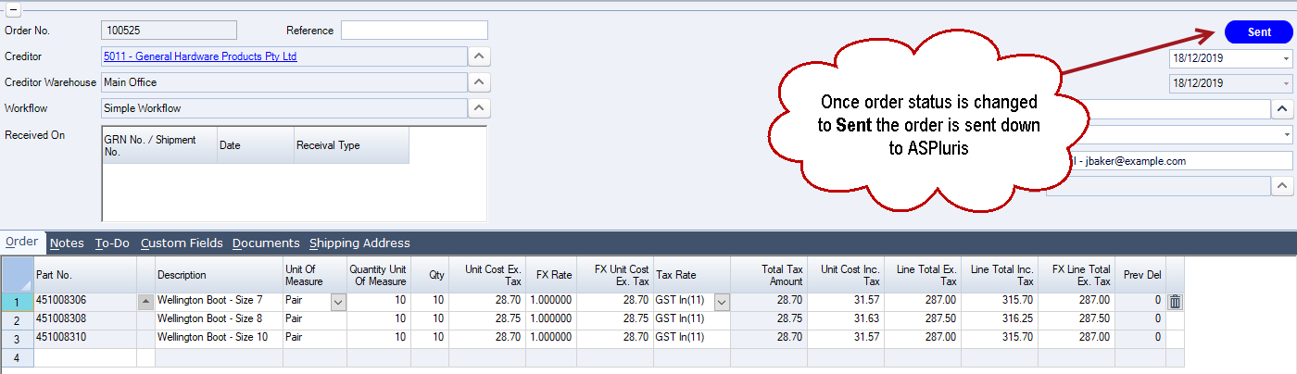This screenshot has height=374, width=1297.
Task: Expand the Creditor lookup chevron
Action: [x=477, y=56]
